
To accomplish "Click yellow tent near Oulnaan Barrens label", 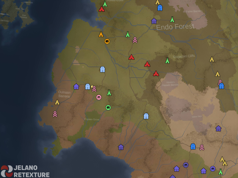I will point(57,102).
